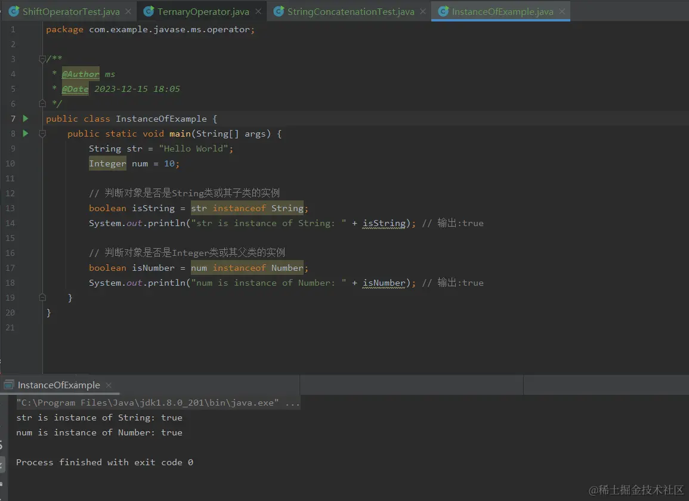
Task: Click the run console icon beside InstanceOfExample
Action: click(9, 385)
